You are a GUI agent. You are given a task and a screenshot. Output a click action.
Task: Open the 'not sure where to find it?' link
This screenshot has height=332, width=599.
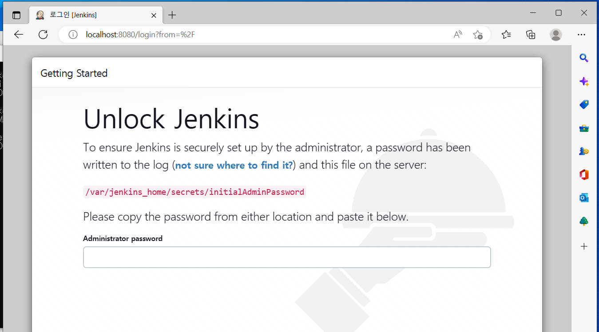click(234, 166)
